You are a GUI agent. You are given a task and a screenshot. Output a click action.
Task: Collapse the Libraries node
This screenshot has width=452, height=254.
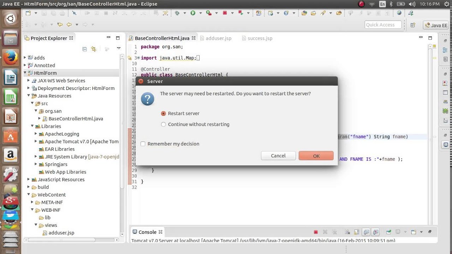(32, 126)
